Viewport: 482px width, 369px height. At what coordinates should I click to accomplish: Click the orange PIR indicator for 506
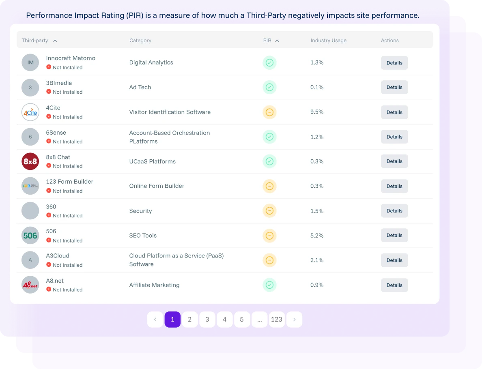(269, 236)
